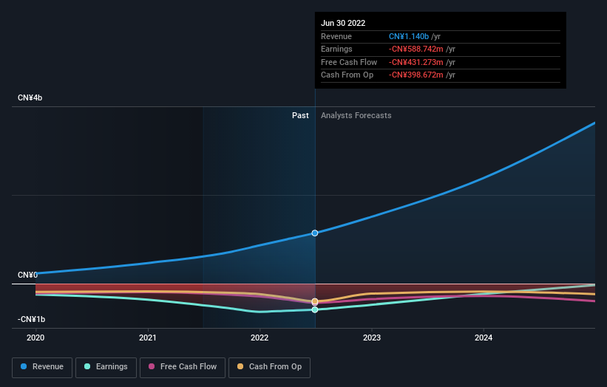Select the Cash From Op data point marker
This screenshot has height=387, width=607.
click(315, 301)
